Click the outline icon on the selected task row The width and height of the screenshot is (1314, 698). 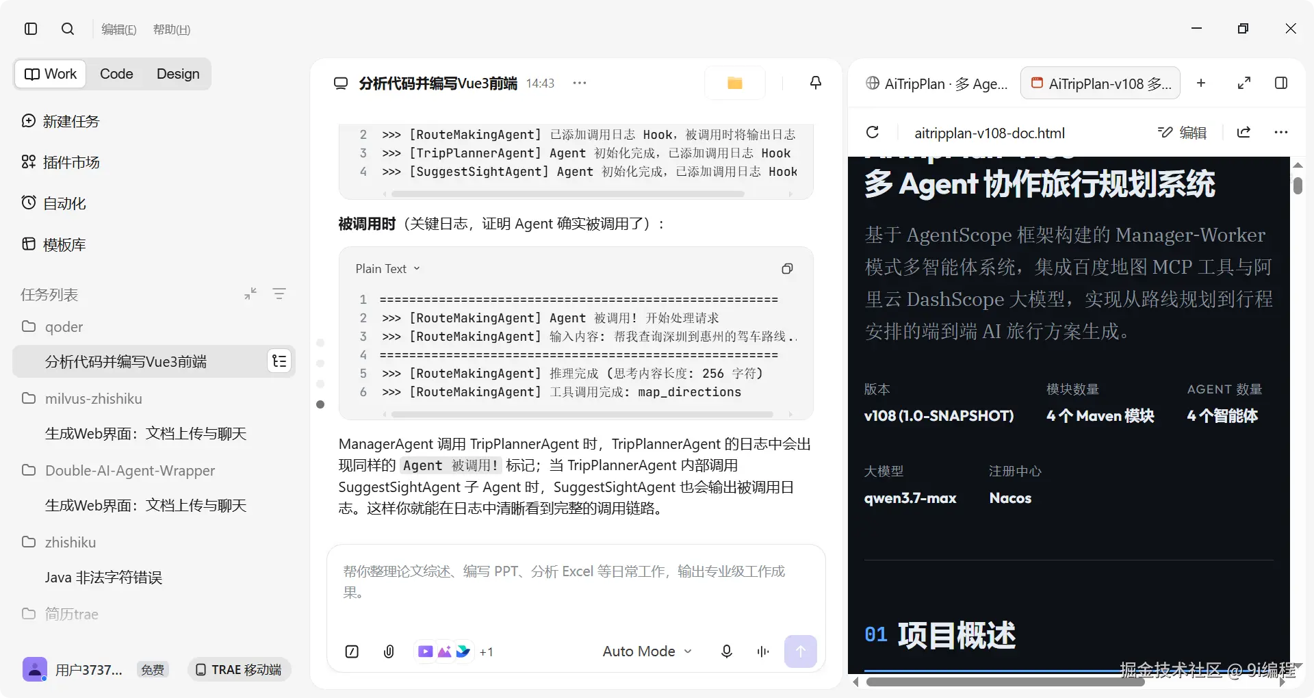(279, 361)
